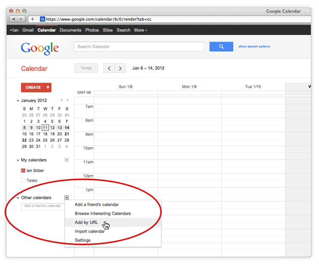Select Browse Interesting Calendars menu item
Image resolution: width=319 pixels, height=266 pixels.
[x=103, y=213]
